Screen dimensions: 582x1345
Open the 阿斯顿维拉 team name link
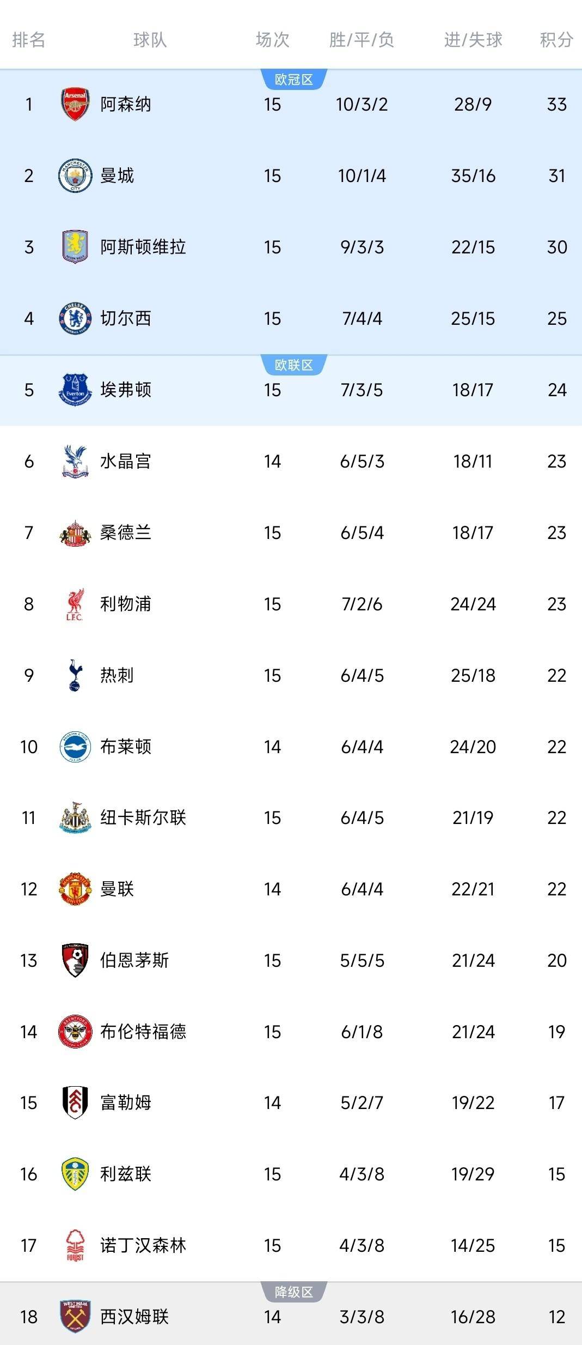tap(144, 246)
